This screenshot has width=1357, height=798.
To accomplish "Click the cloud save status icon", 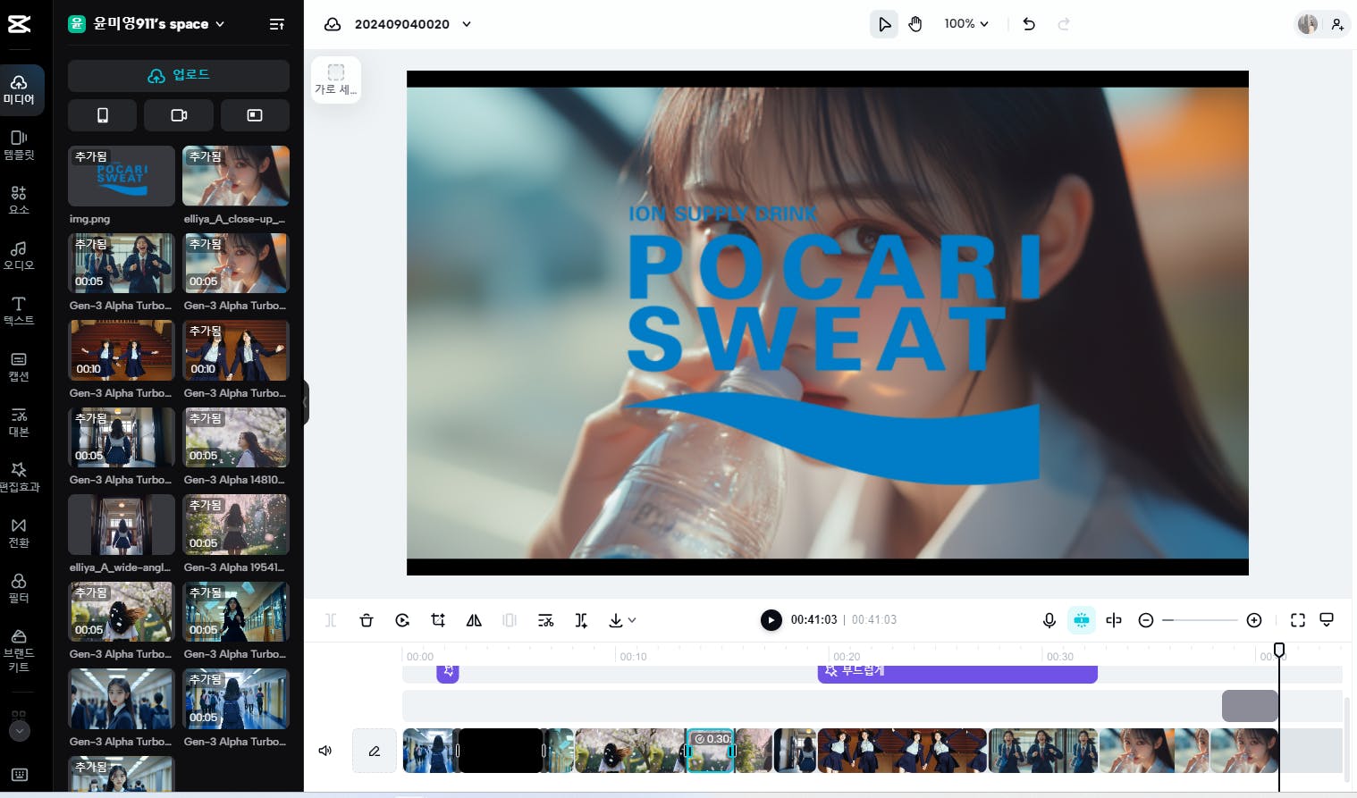I will [x=333, y=24].
